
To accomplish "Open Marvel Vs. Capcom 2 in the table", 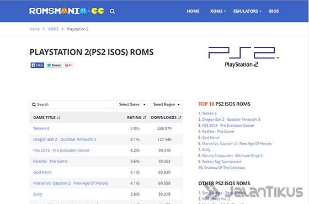I will click(71, 183).
